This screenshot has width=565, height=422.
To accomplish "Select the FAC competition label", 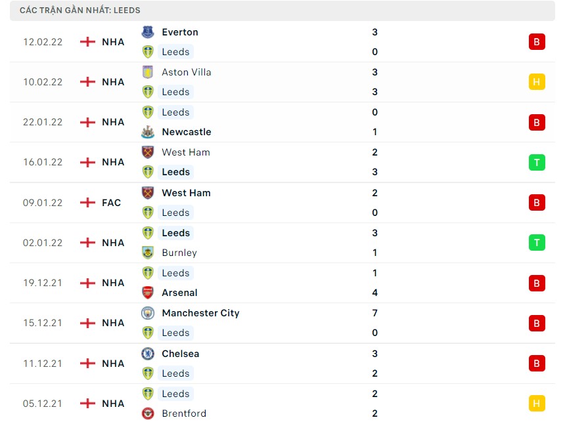I will pyautogui.click(x=112, y=203).
